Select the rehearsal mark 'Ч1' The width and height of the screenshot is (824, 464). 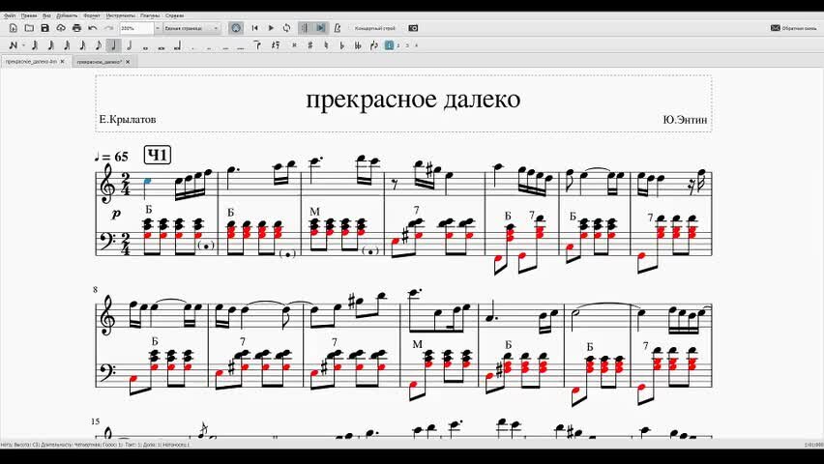[x=158, y=155]
